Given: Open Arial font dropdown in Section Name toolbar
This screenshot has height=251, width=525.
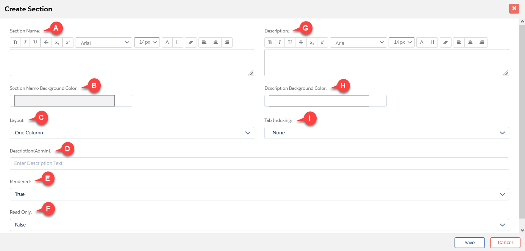Looking at the screenshot, I should 104,43.
